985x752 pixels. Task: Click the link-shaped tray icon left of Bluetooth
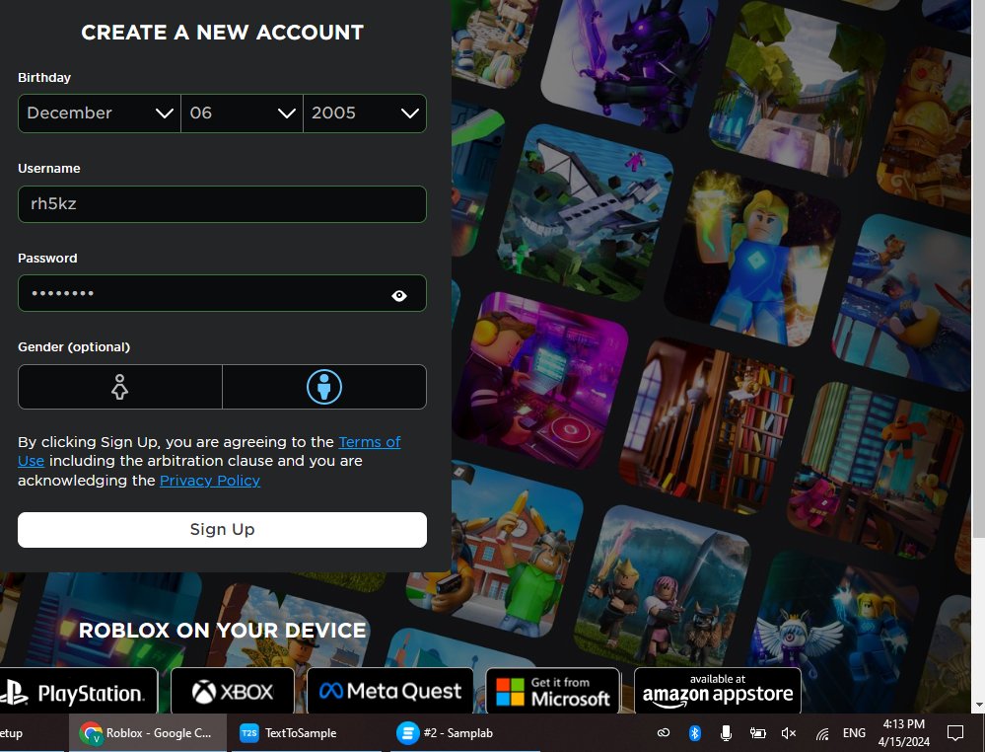coord(664,733)
